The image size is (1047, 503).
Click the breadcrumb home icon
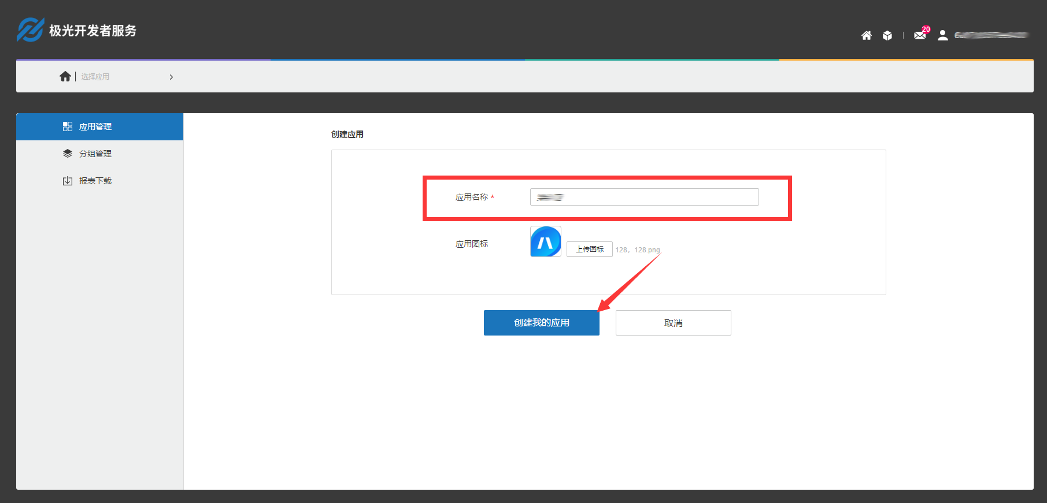click(x=65, y=76)
